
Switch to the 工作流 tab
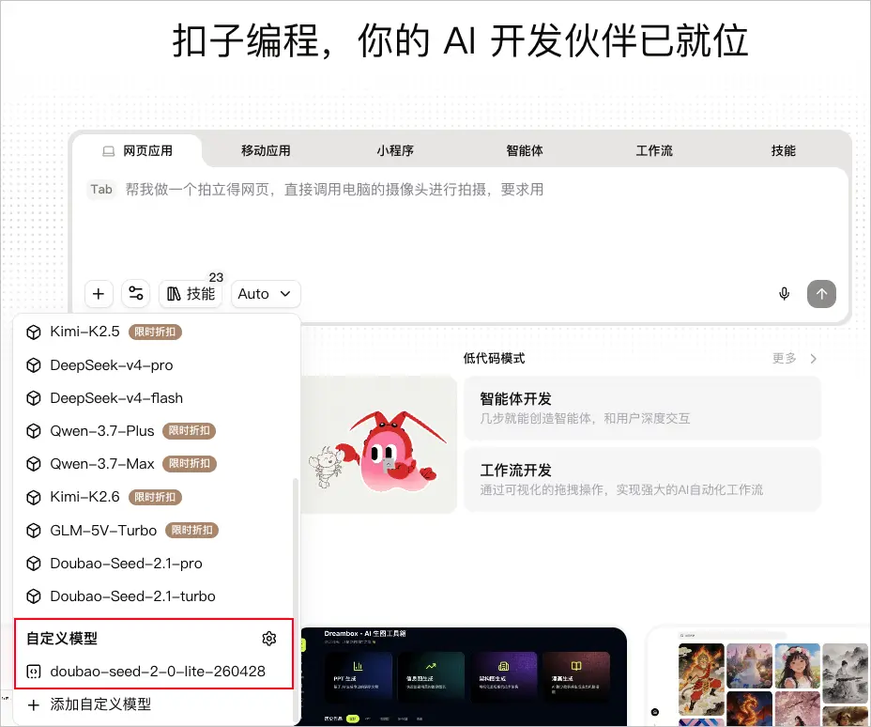pos(654,150)
